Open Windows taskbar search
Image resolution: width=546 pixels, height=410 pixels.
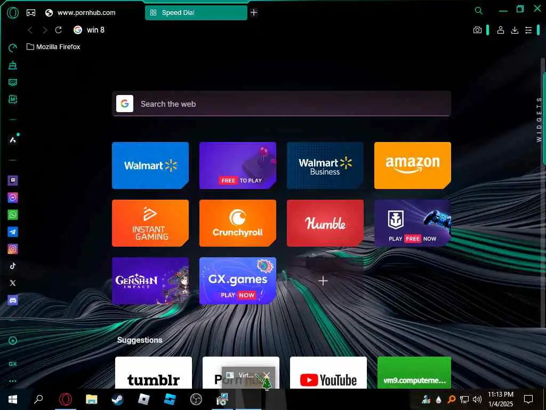click(x=38, y=399)
